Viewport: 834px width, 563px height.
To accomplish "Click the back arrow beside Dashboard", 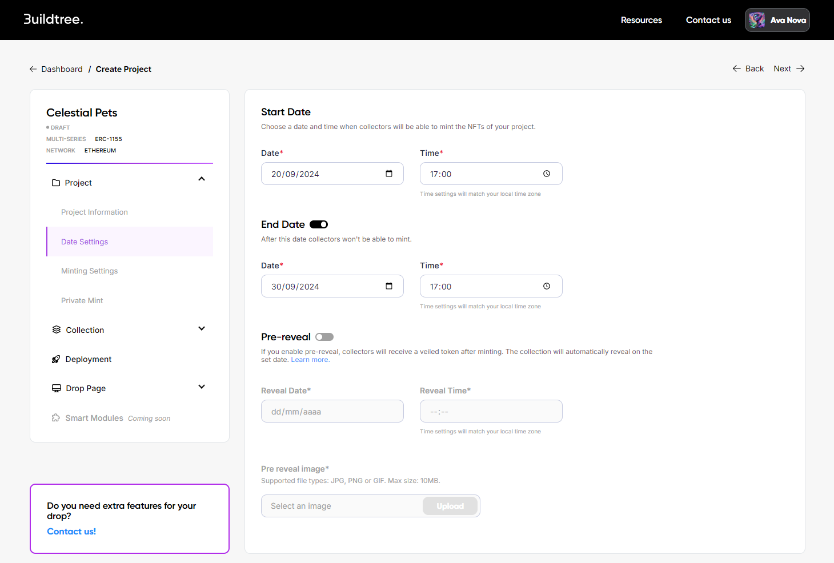I will point(33,69).
